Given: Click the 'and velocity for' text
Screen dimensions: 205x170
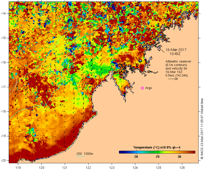Looking at the screenshot, I should tap(176, 68).
